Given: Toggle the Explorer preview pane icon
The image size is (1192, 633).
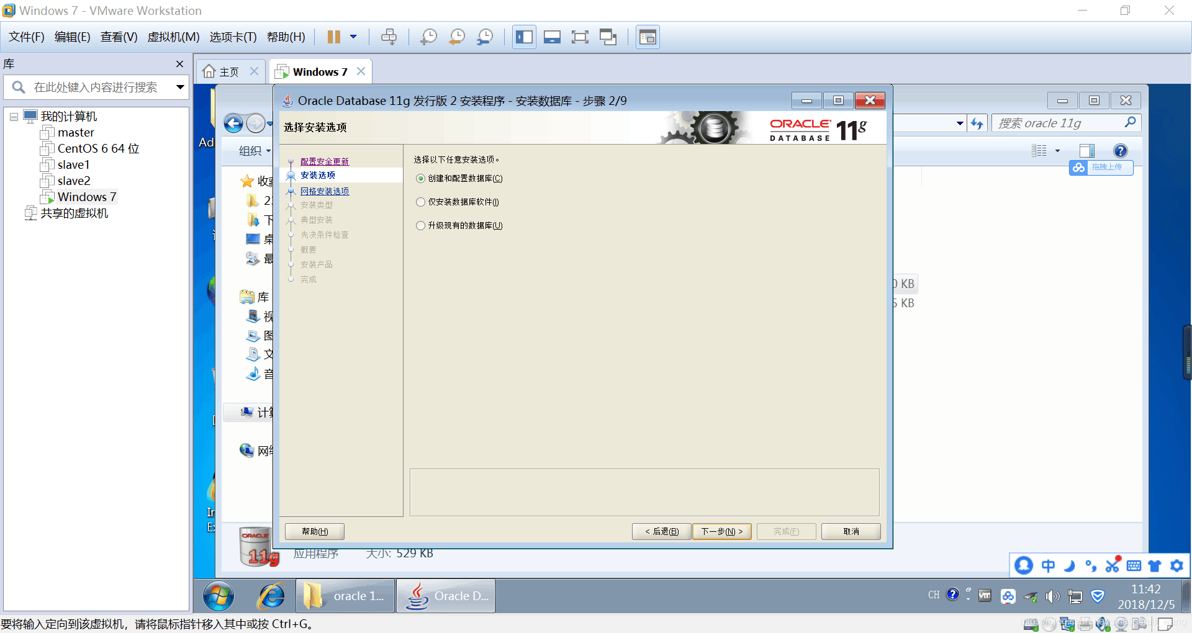Looking at the screenshot, I should [1087, 151].
